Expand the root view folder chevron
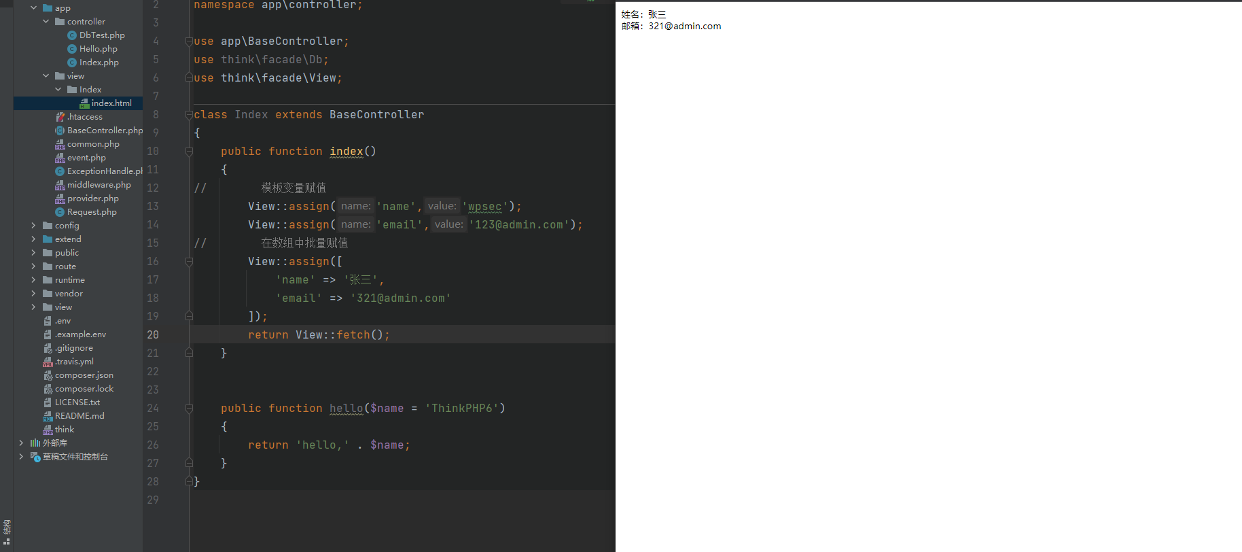1242x552 pixels. click(33, 307)
